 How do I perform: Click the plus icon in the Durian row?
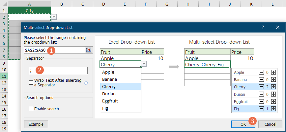pos(273,94)
